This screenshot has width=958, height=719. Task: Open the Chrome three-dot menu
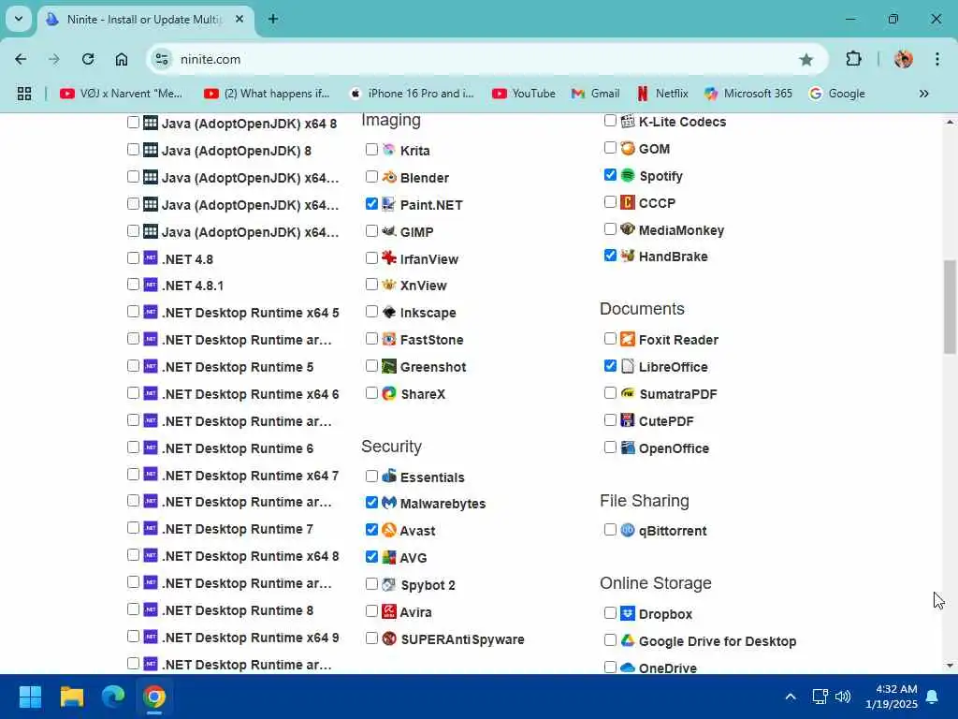click(937, 59)
